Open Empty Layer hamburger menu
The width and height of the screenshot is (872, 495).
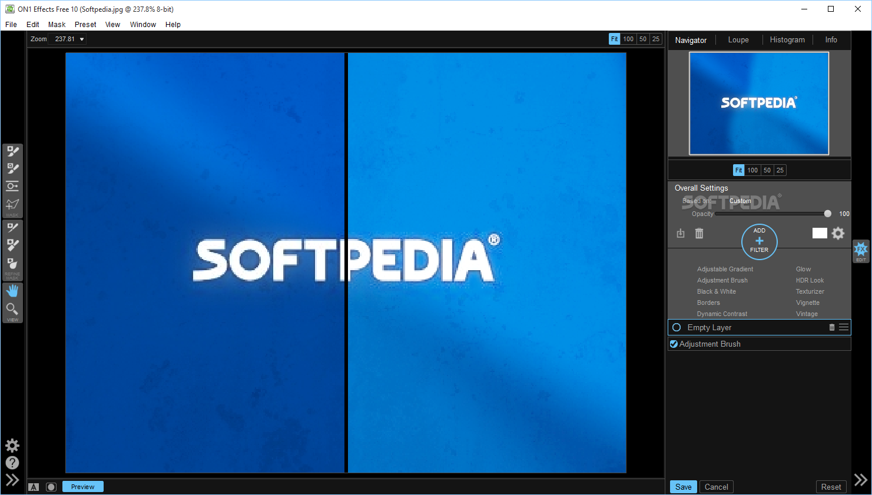coord(844,327)
